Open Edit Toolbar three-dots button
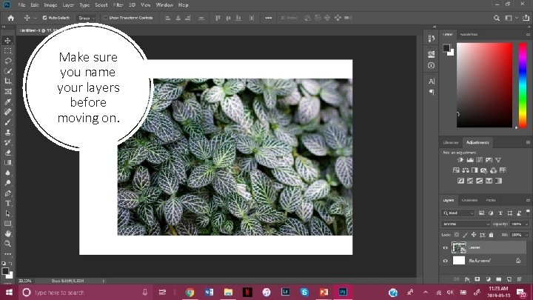Viewport: 533px width, 300px height. coord(7,254)
